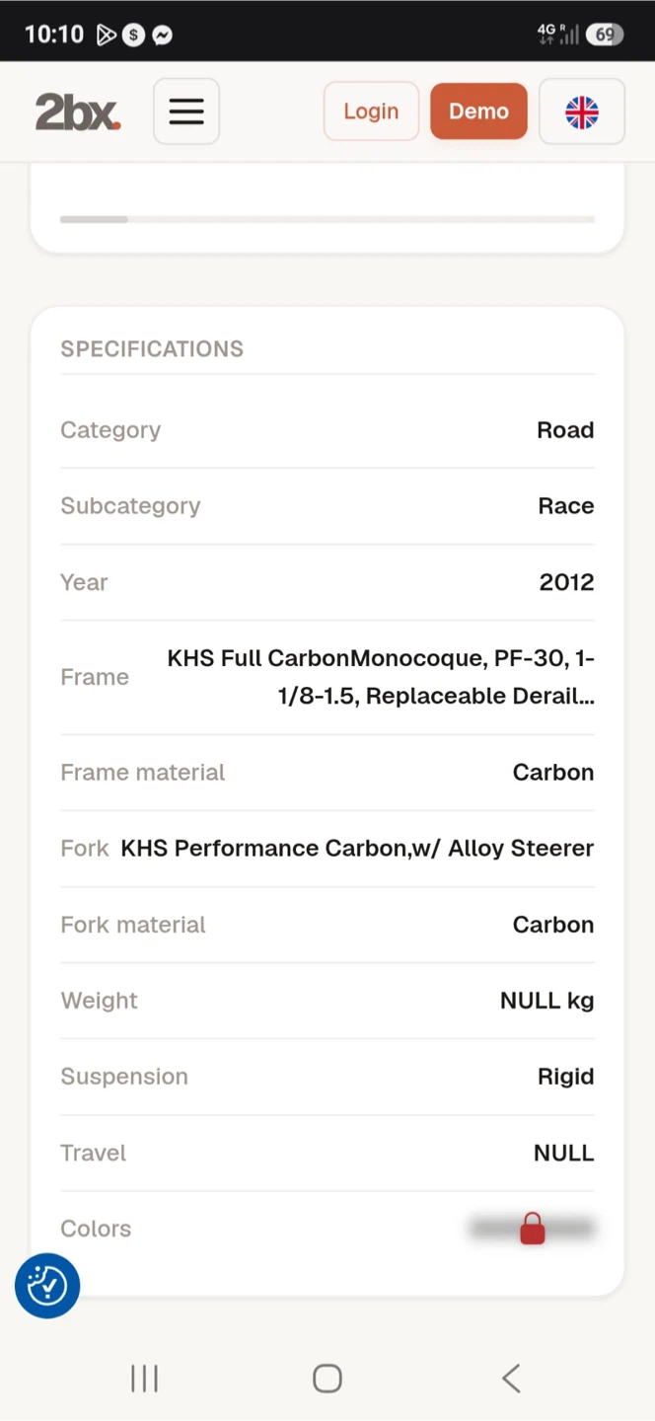The image size is (655, 1421).
Task: Expand the truncated Frame description
Action: 381,677
